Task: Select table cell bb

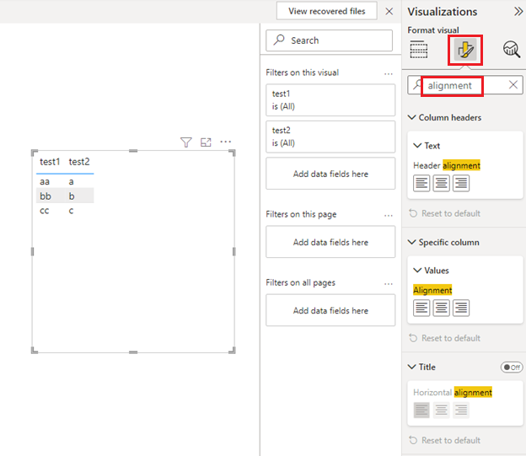Action: pyautogui.click(x=46, y=196)
